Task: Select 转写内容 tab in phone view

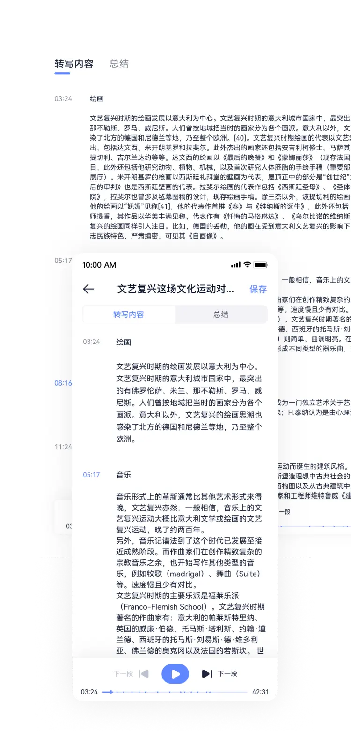Action: click(129, 314)
